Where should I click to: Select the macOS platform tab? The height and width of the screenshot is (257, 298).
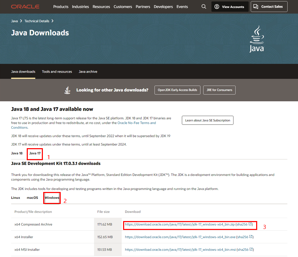click(32, 198)
